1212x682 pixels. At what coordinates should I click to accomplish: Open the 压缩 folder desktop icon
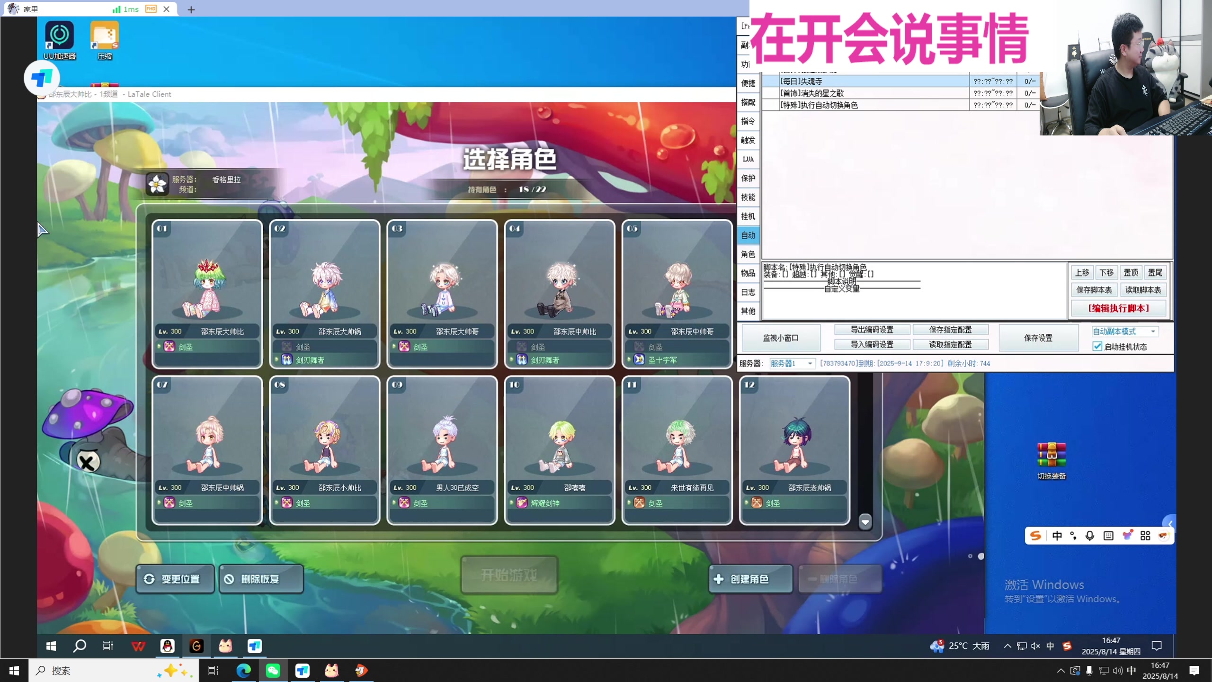click(x=105, y=40)
